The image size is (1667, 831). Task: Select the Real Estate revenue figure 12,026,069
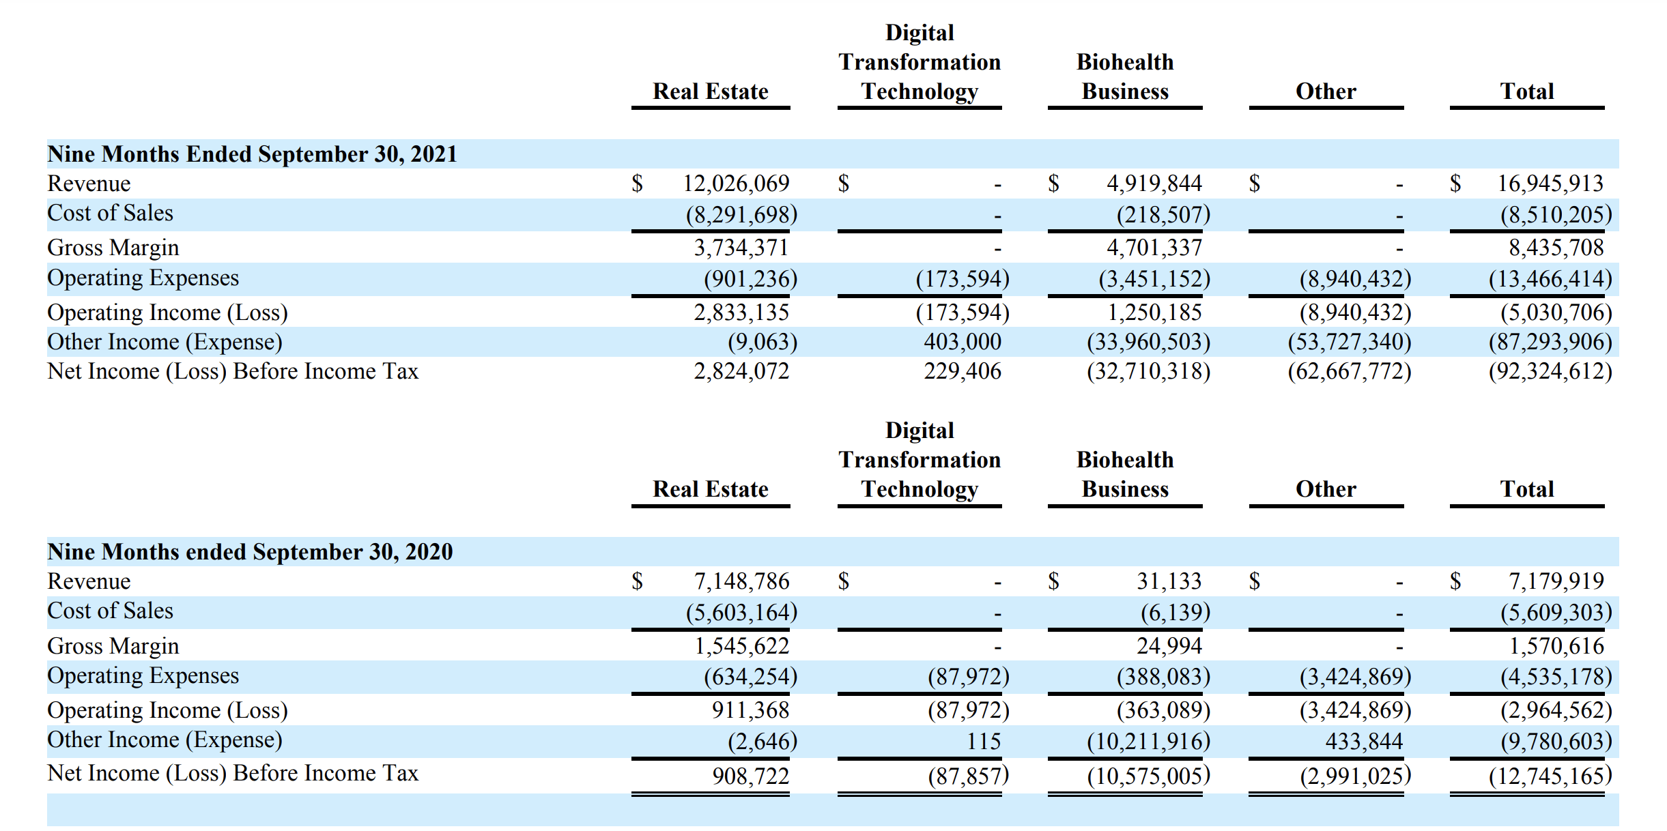point(739,183)
